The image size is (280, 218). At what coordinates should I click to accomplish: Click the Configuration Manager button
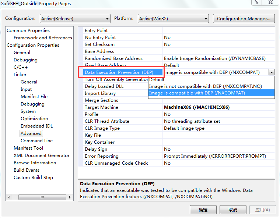tap(244, 19)
